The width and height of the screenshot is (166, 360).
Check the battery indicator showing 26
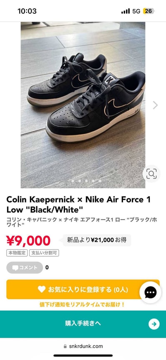pos(148,11)
